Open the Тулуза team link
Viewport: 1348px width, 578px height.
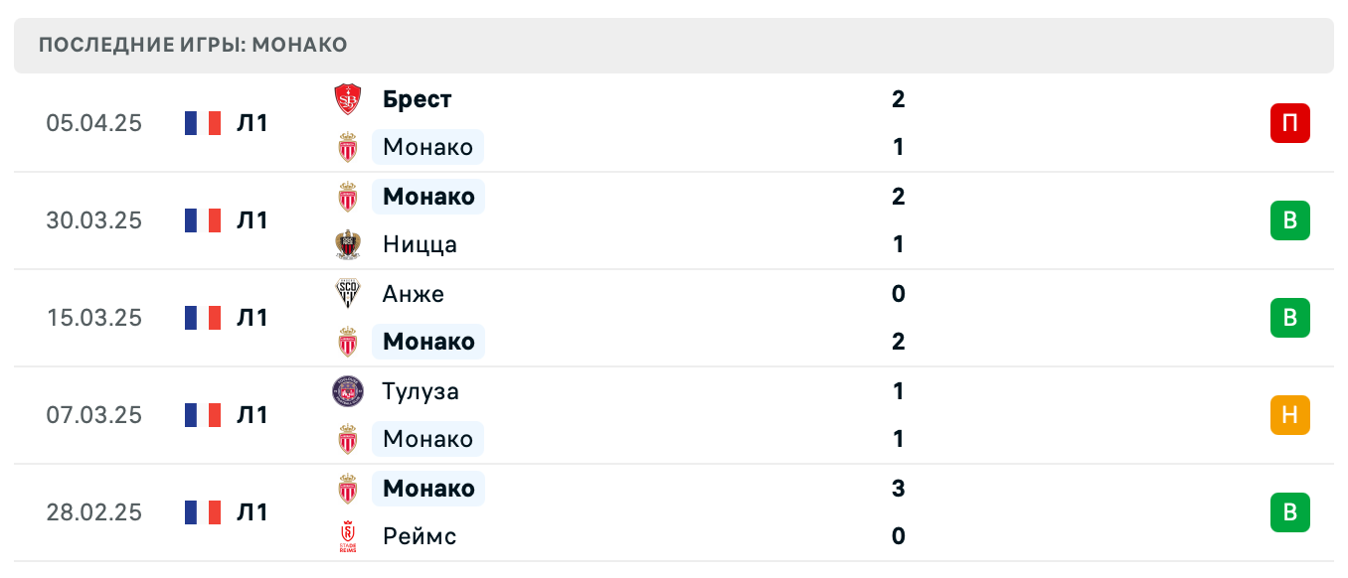[421, 391]
